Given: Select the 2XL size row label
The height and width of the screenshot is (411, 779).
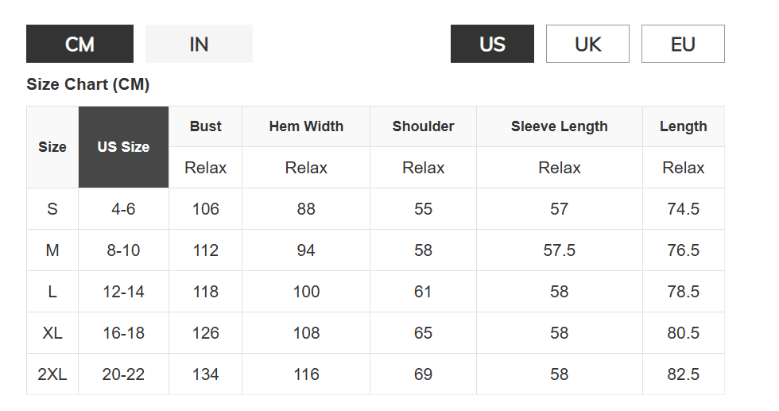Looking at the screenshot, I should 52,374.
